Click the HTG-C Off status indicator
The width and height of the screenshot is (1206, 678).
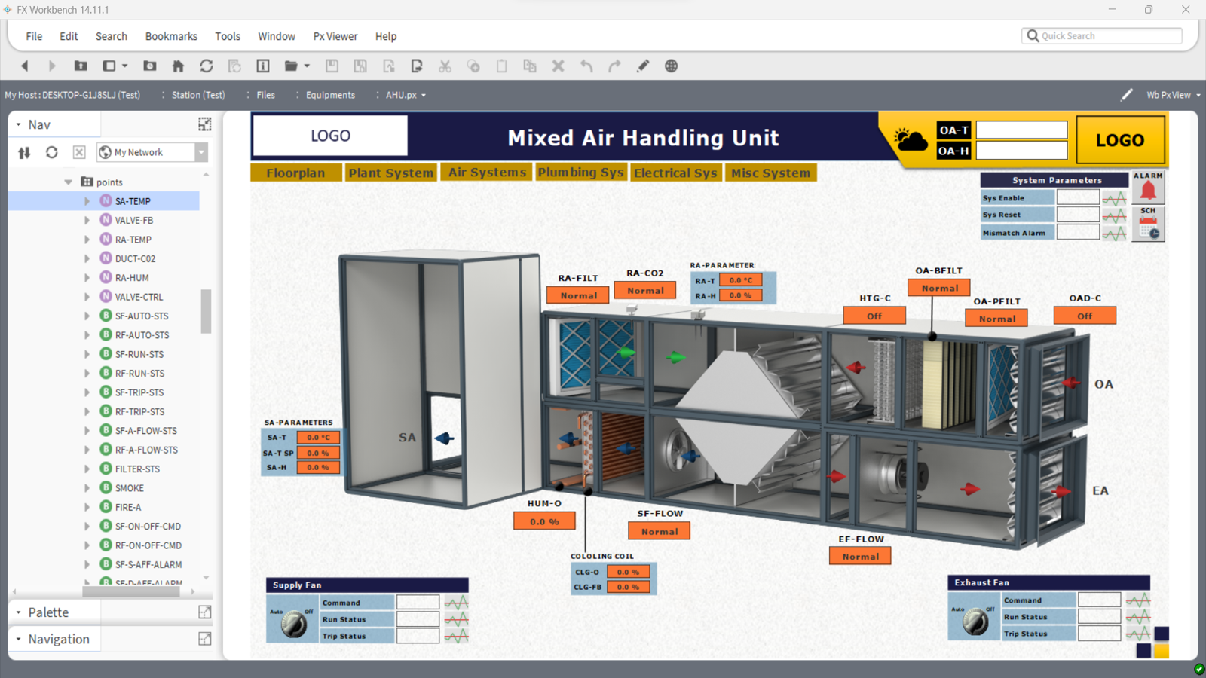click(874, 316)
